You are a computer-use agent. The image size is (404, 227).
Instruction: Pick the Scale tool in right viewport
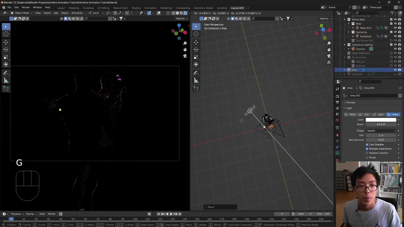tap(196, 57)
